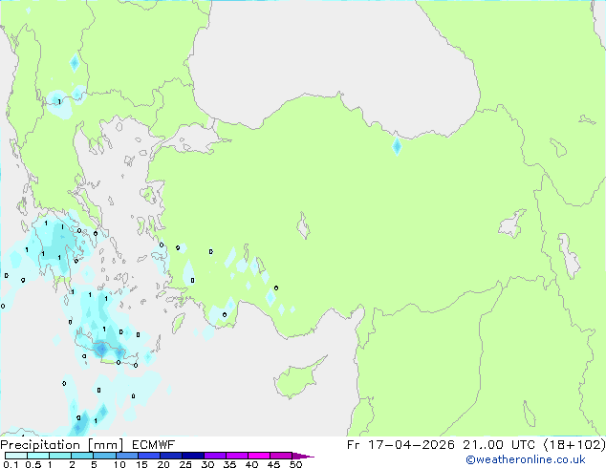Image resolution: width=606 pixels, height=468 pixels.
Task: Click the 1–2 mm legend swatch
Action: (60, 456)
